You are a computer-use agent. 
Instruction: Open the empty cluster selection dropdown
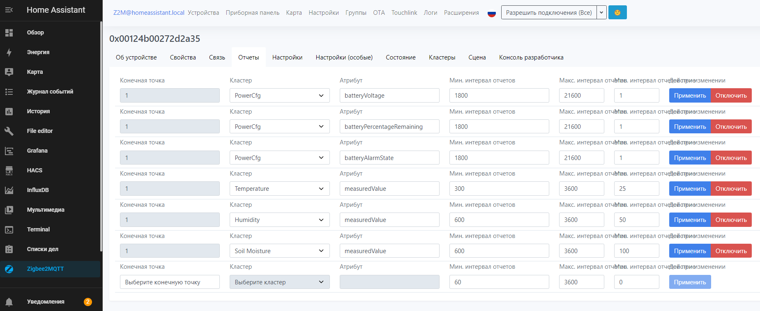279,282
